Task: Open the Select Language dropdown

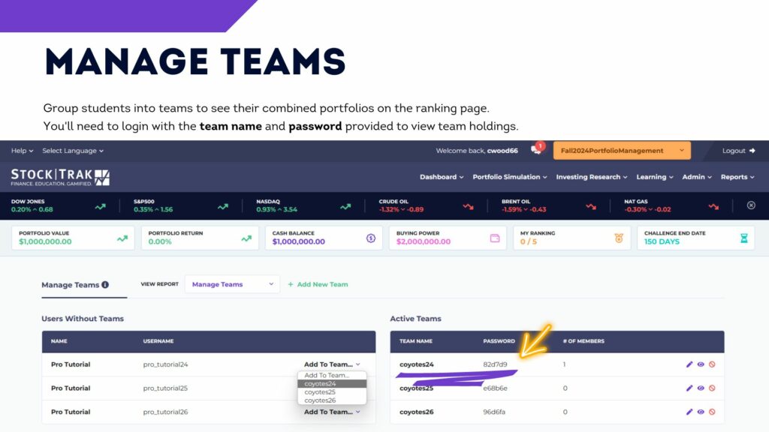Action: tap(73, 151)
